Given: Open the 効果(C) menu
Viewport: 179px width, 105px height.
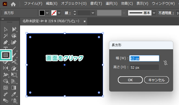Looking at the screenshot, I should (127, 4).
